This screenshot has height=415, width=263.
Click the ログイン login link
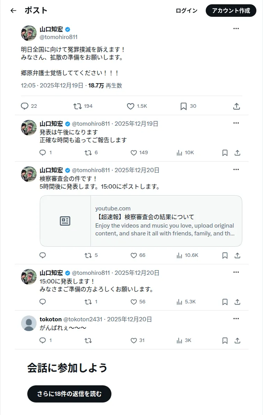point(187,11)
